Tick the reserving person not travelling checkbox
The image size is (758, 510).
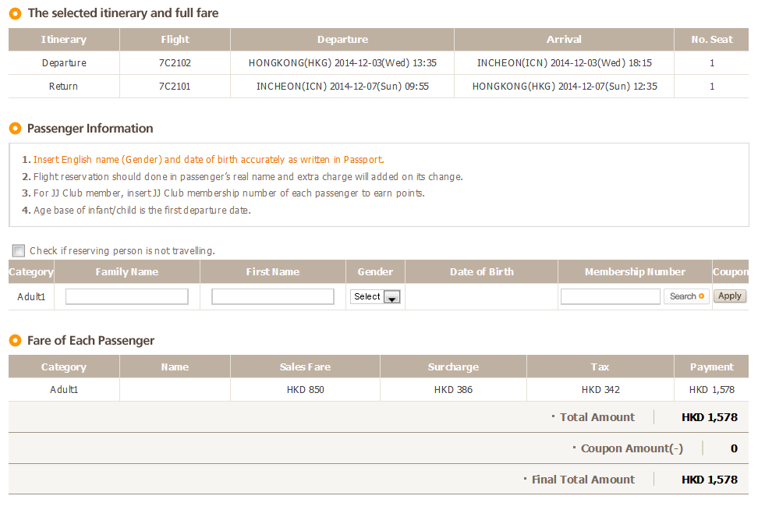click(19, 251)
